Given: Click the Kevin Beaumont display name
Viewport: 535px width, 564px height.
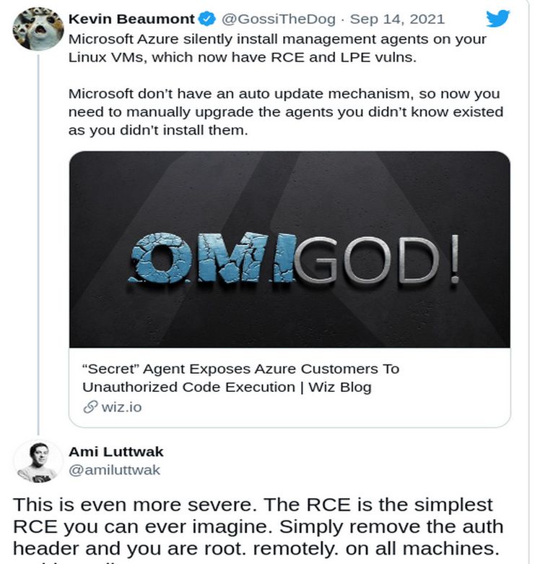Looking at the screenshot, I should click(x=131, y=19).
